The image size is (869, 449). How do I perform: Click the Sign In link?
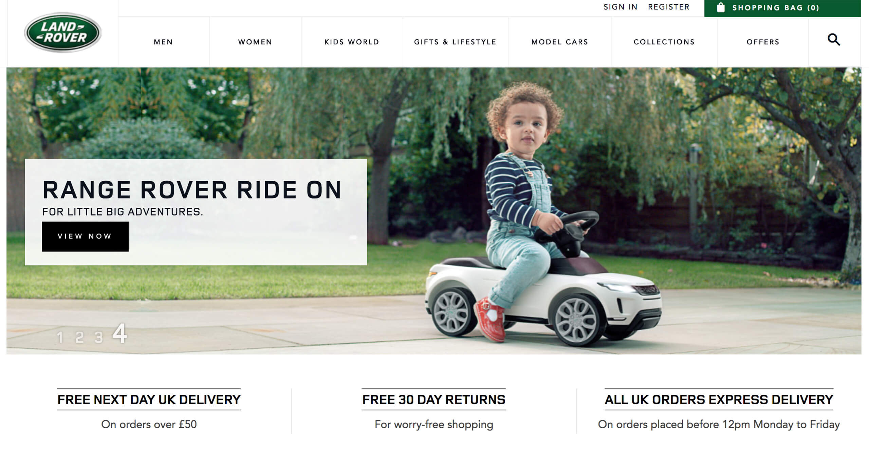tap(621, 7)
